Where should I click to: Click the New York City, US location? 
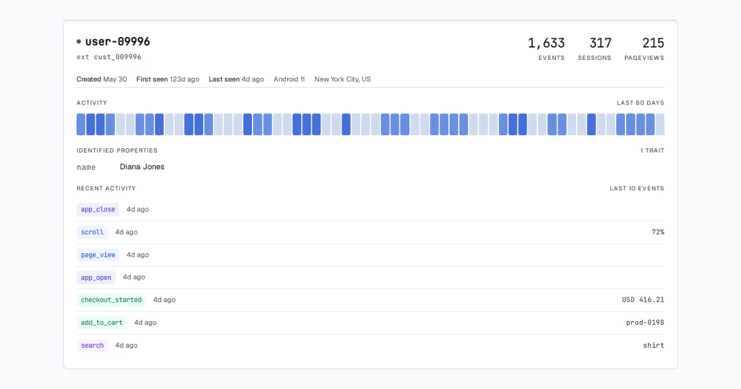tap(343, 79)
